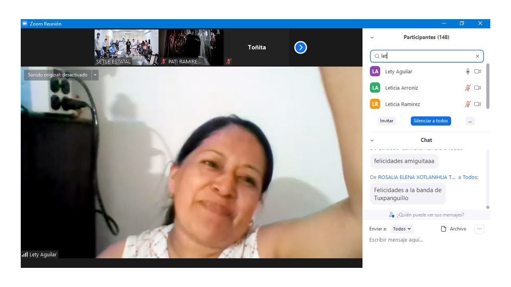Click Felicidades a la banda message

click(x=408, y=194)
